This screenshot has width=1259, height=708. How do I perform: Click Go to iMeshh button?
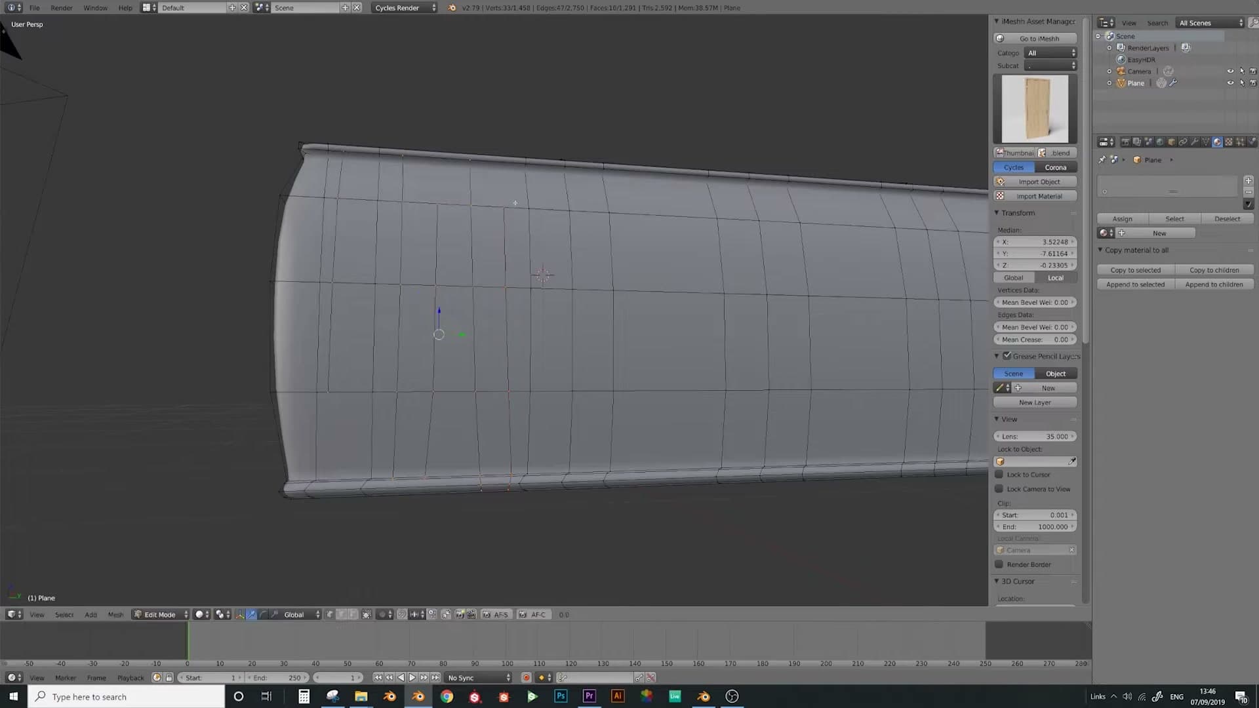pos(1035,38)
